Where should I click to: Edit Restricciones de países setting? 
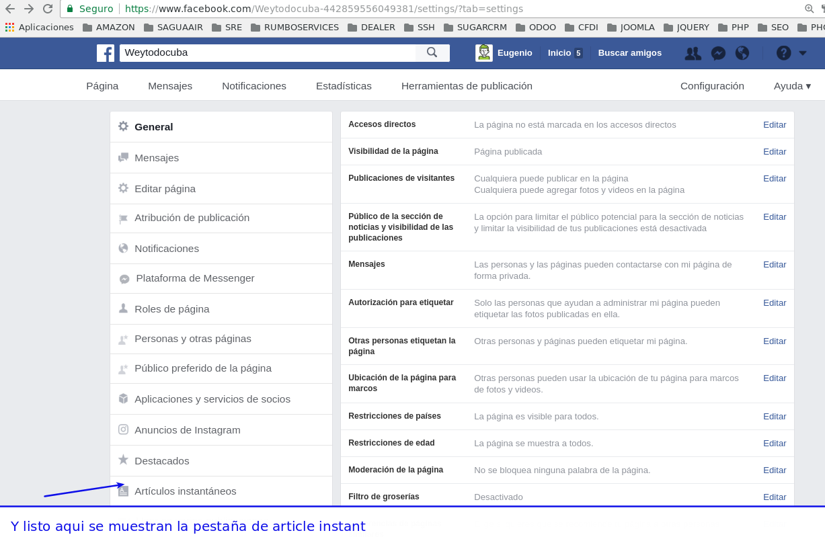(775, 416)
